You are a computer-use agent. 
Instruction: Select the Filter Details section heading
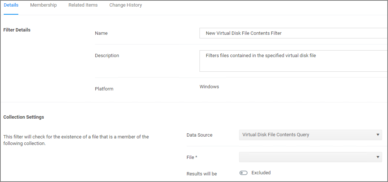(x=17, y=30)
